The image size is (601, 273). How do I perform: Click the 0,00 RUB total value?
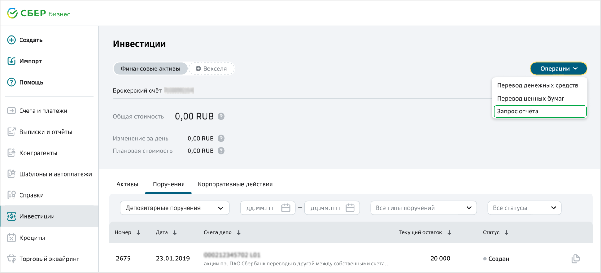click(x=194, y=116)
